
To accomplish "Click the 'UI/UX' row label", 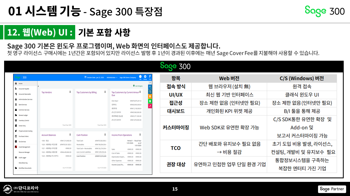I will [x=176, y=95].
